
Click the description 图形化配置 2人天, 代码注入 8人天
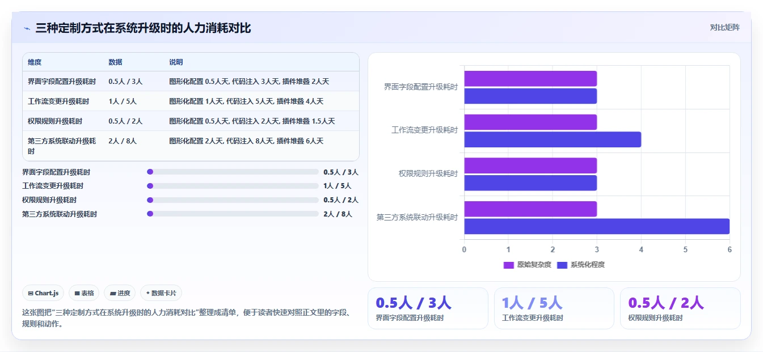[246, 141]
